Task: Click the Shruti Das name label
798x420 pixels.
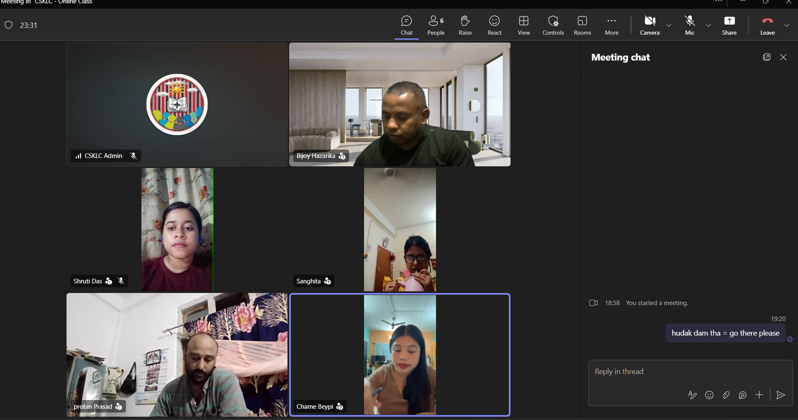Action: point(88,281)
